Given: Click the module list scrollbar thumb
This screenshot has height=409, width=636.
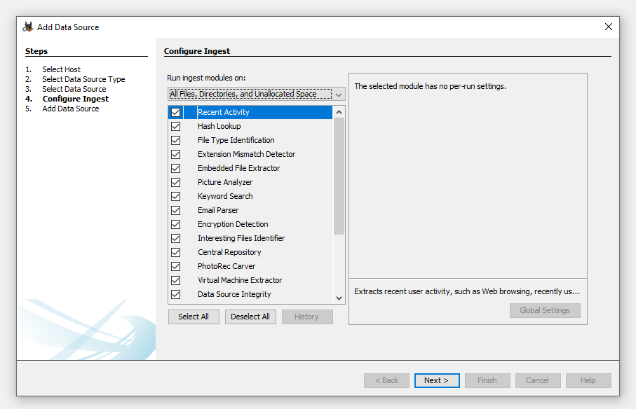Looking at the screenshot, I should coord(339,176).
